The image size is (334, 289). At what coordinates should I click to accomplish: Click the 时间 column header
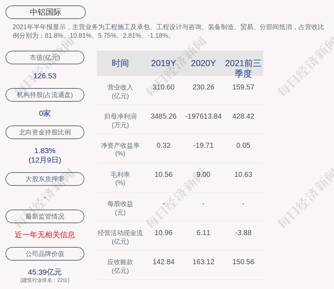120,63
